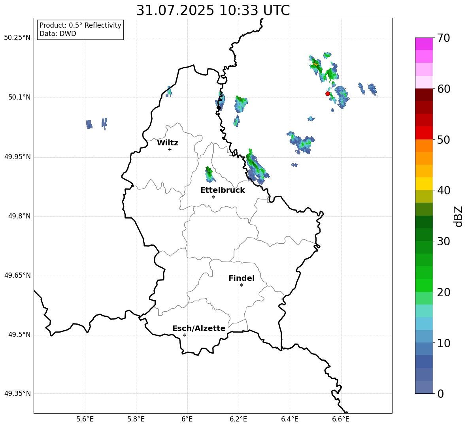Viewport: 468px width, 427px height.
Task: Click the Esch/Alzette city label
Action: click(x=199, y=328)
